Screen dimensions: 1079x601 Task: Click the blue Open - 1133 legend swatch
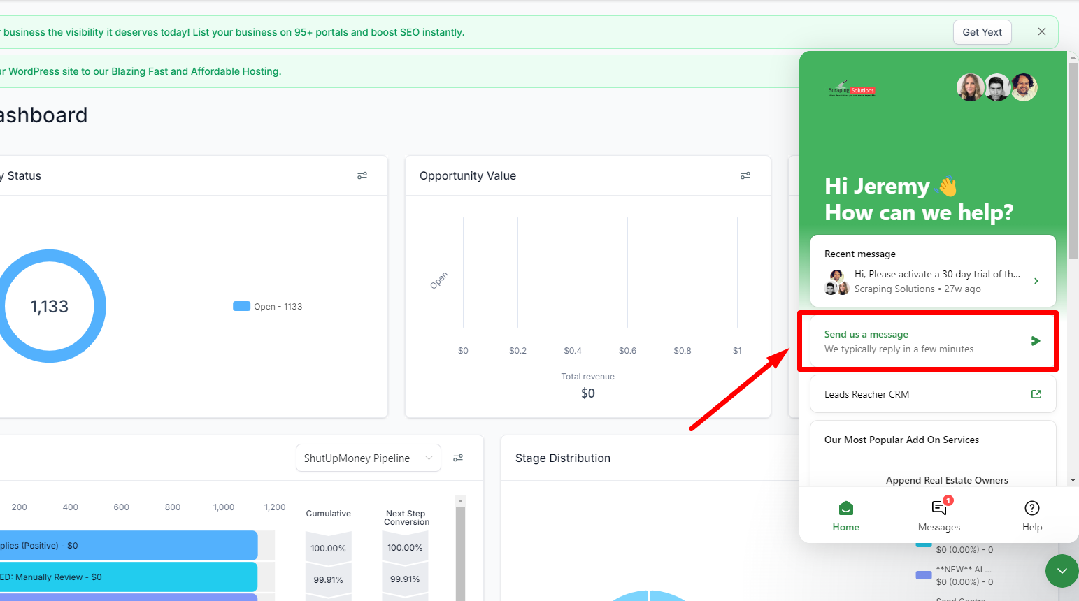[x=241, y=306]
